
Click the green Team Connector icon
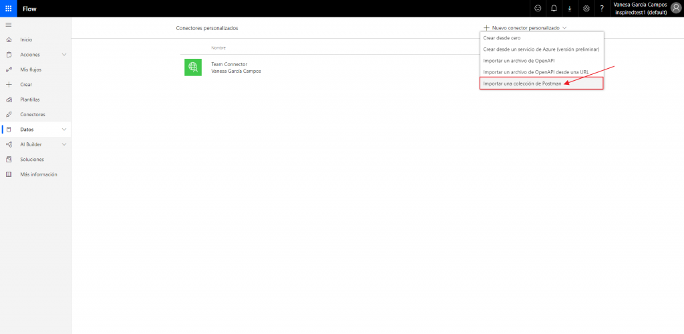tap(192, 67)
